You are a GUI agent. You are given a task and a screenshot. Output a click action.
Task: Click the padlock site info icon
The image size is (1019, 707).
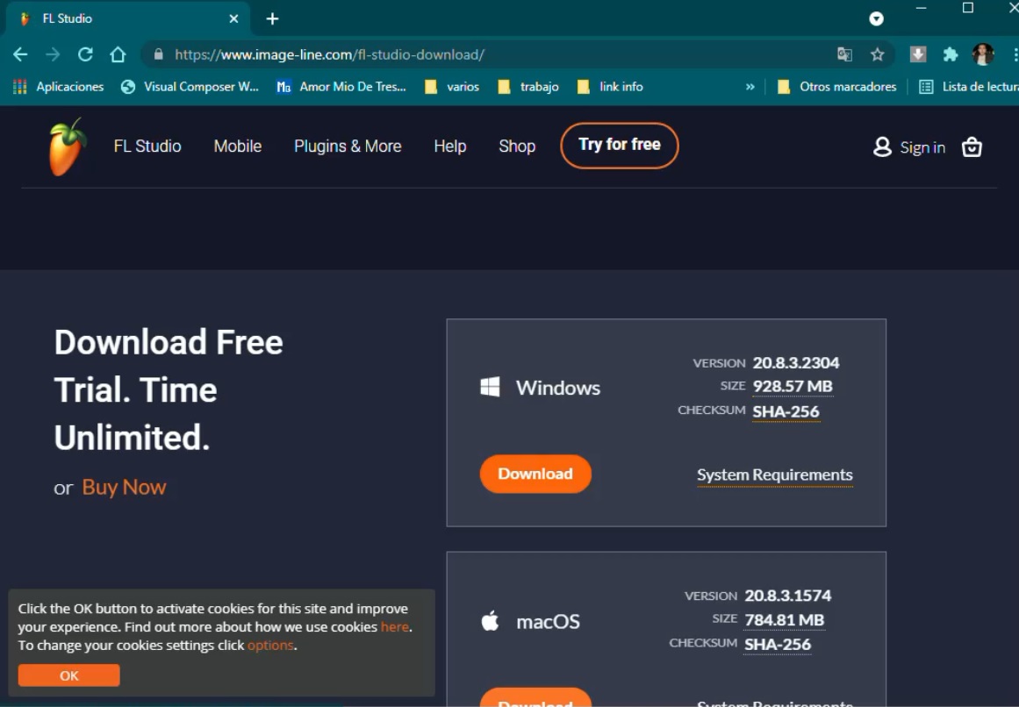(158, 54)
